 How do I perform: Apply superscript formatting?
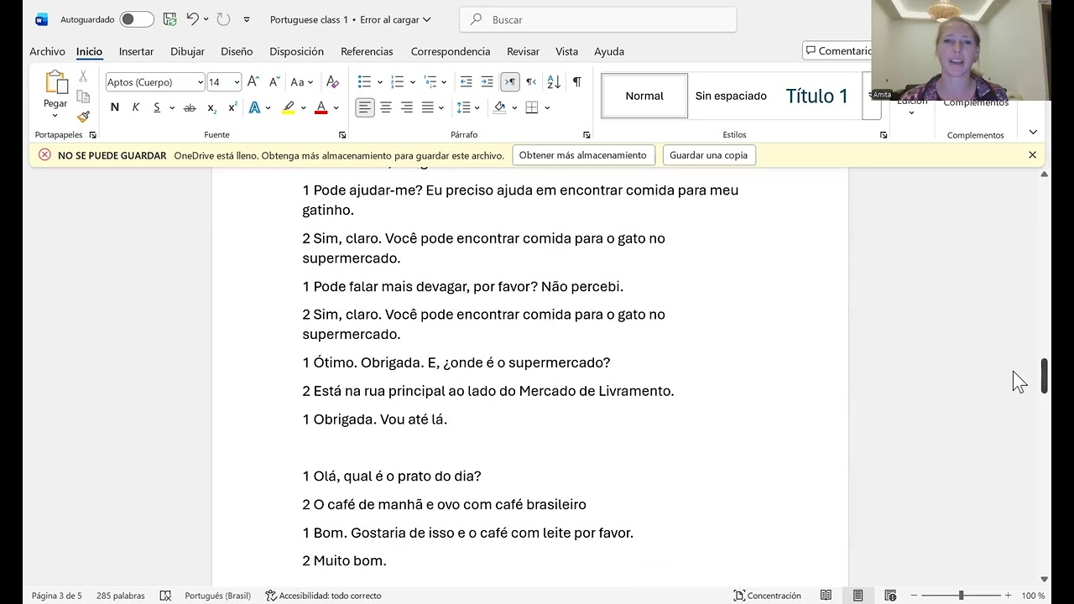[x=232, y=107]
